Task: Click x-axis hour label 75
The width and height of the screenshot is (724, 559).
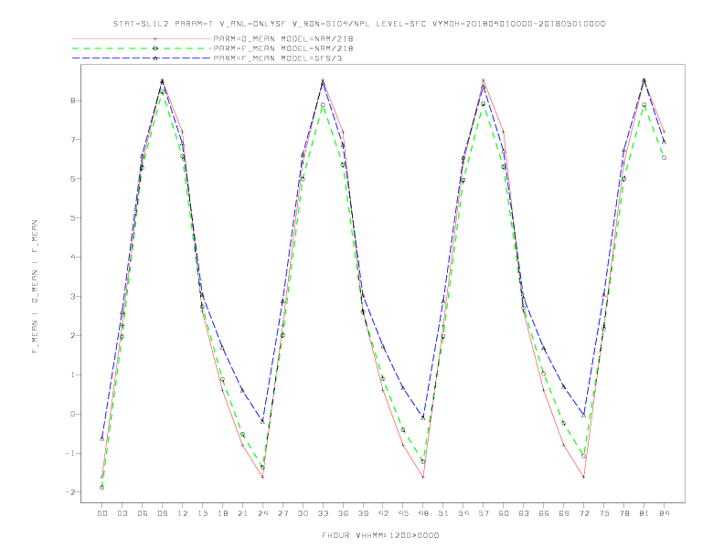Action: pos(604,513)
